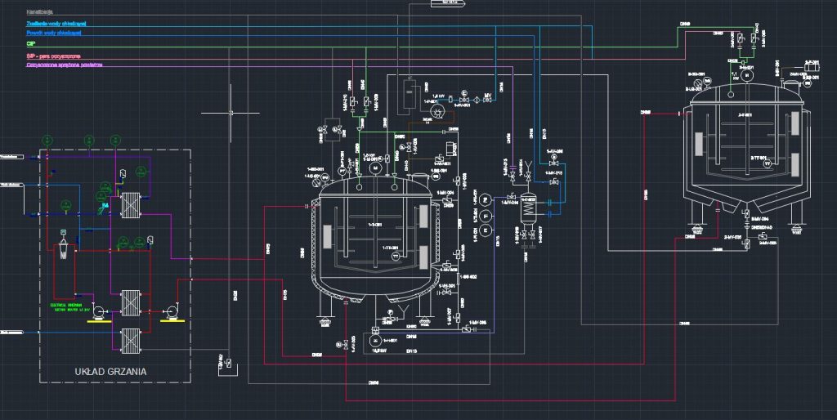Select the SIP - para oczyszczona legend label
This screenshot has height=420, width=837.
(53, 56)
